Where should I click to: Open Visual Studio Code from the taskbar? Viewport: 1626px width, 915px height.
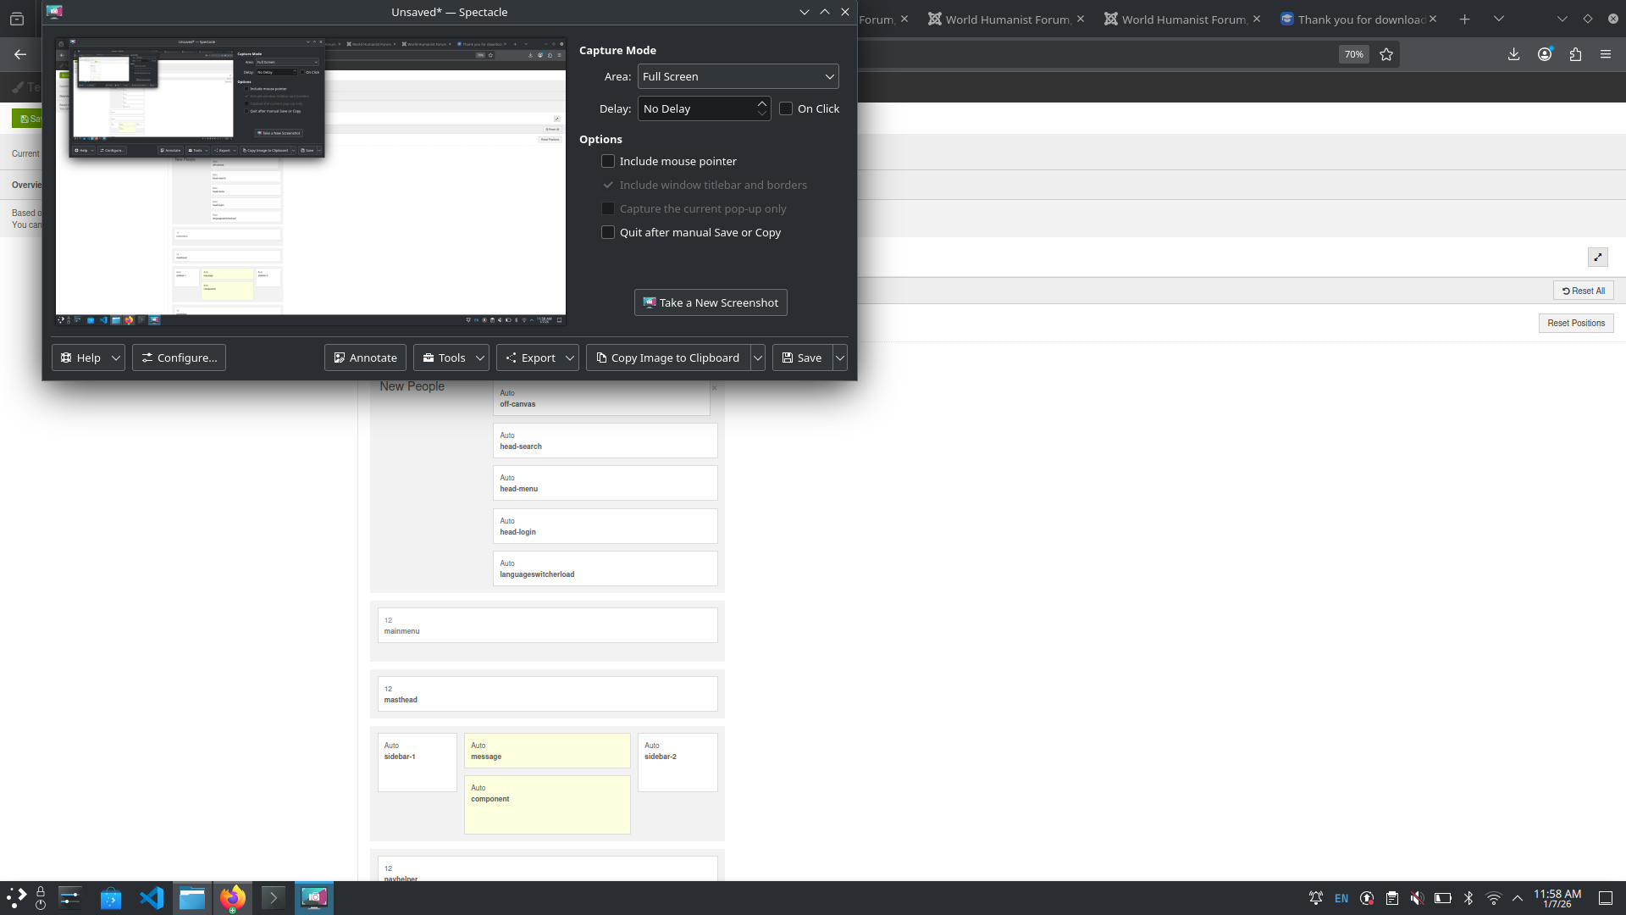152,897
